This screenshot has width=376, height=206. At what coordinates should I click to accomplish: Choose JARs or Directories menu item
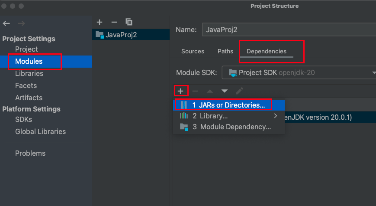tap(229, 105)
